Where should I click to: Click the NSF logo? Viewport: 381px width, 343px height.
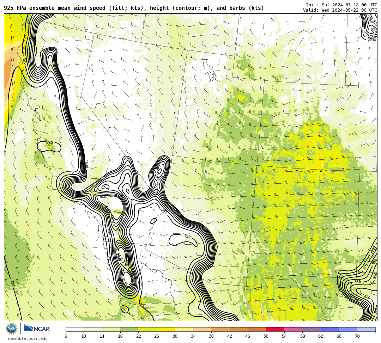(x=12, y=329)
